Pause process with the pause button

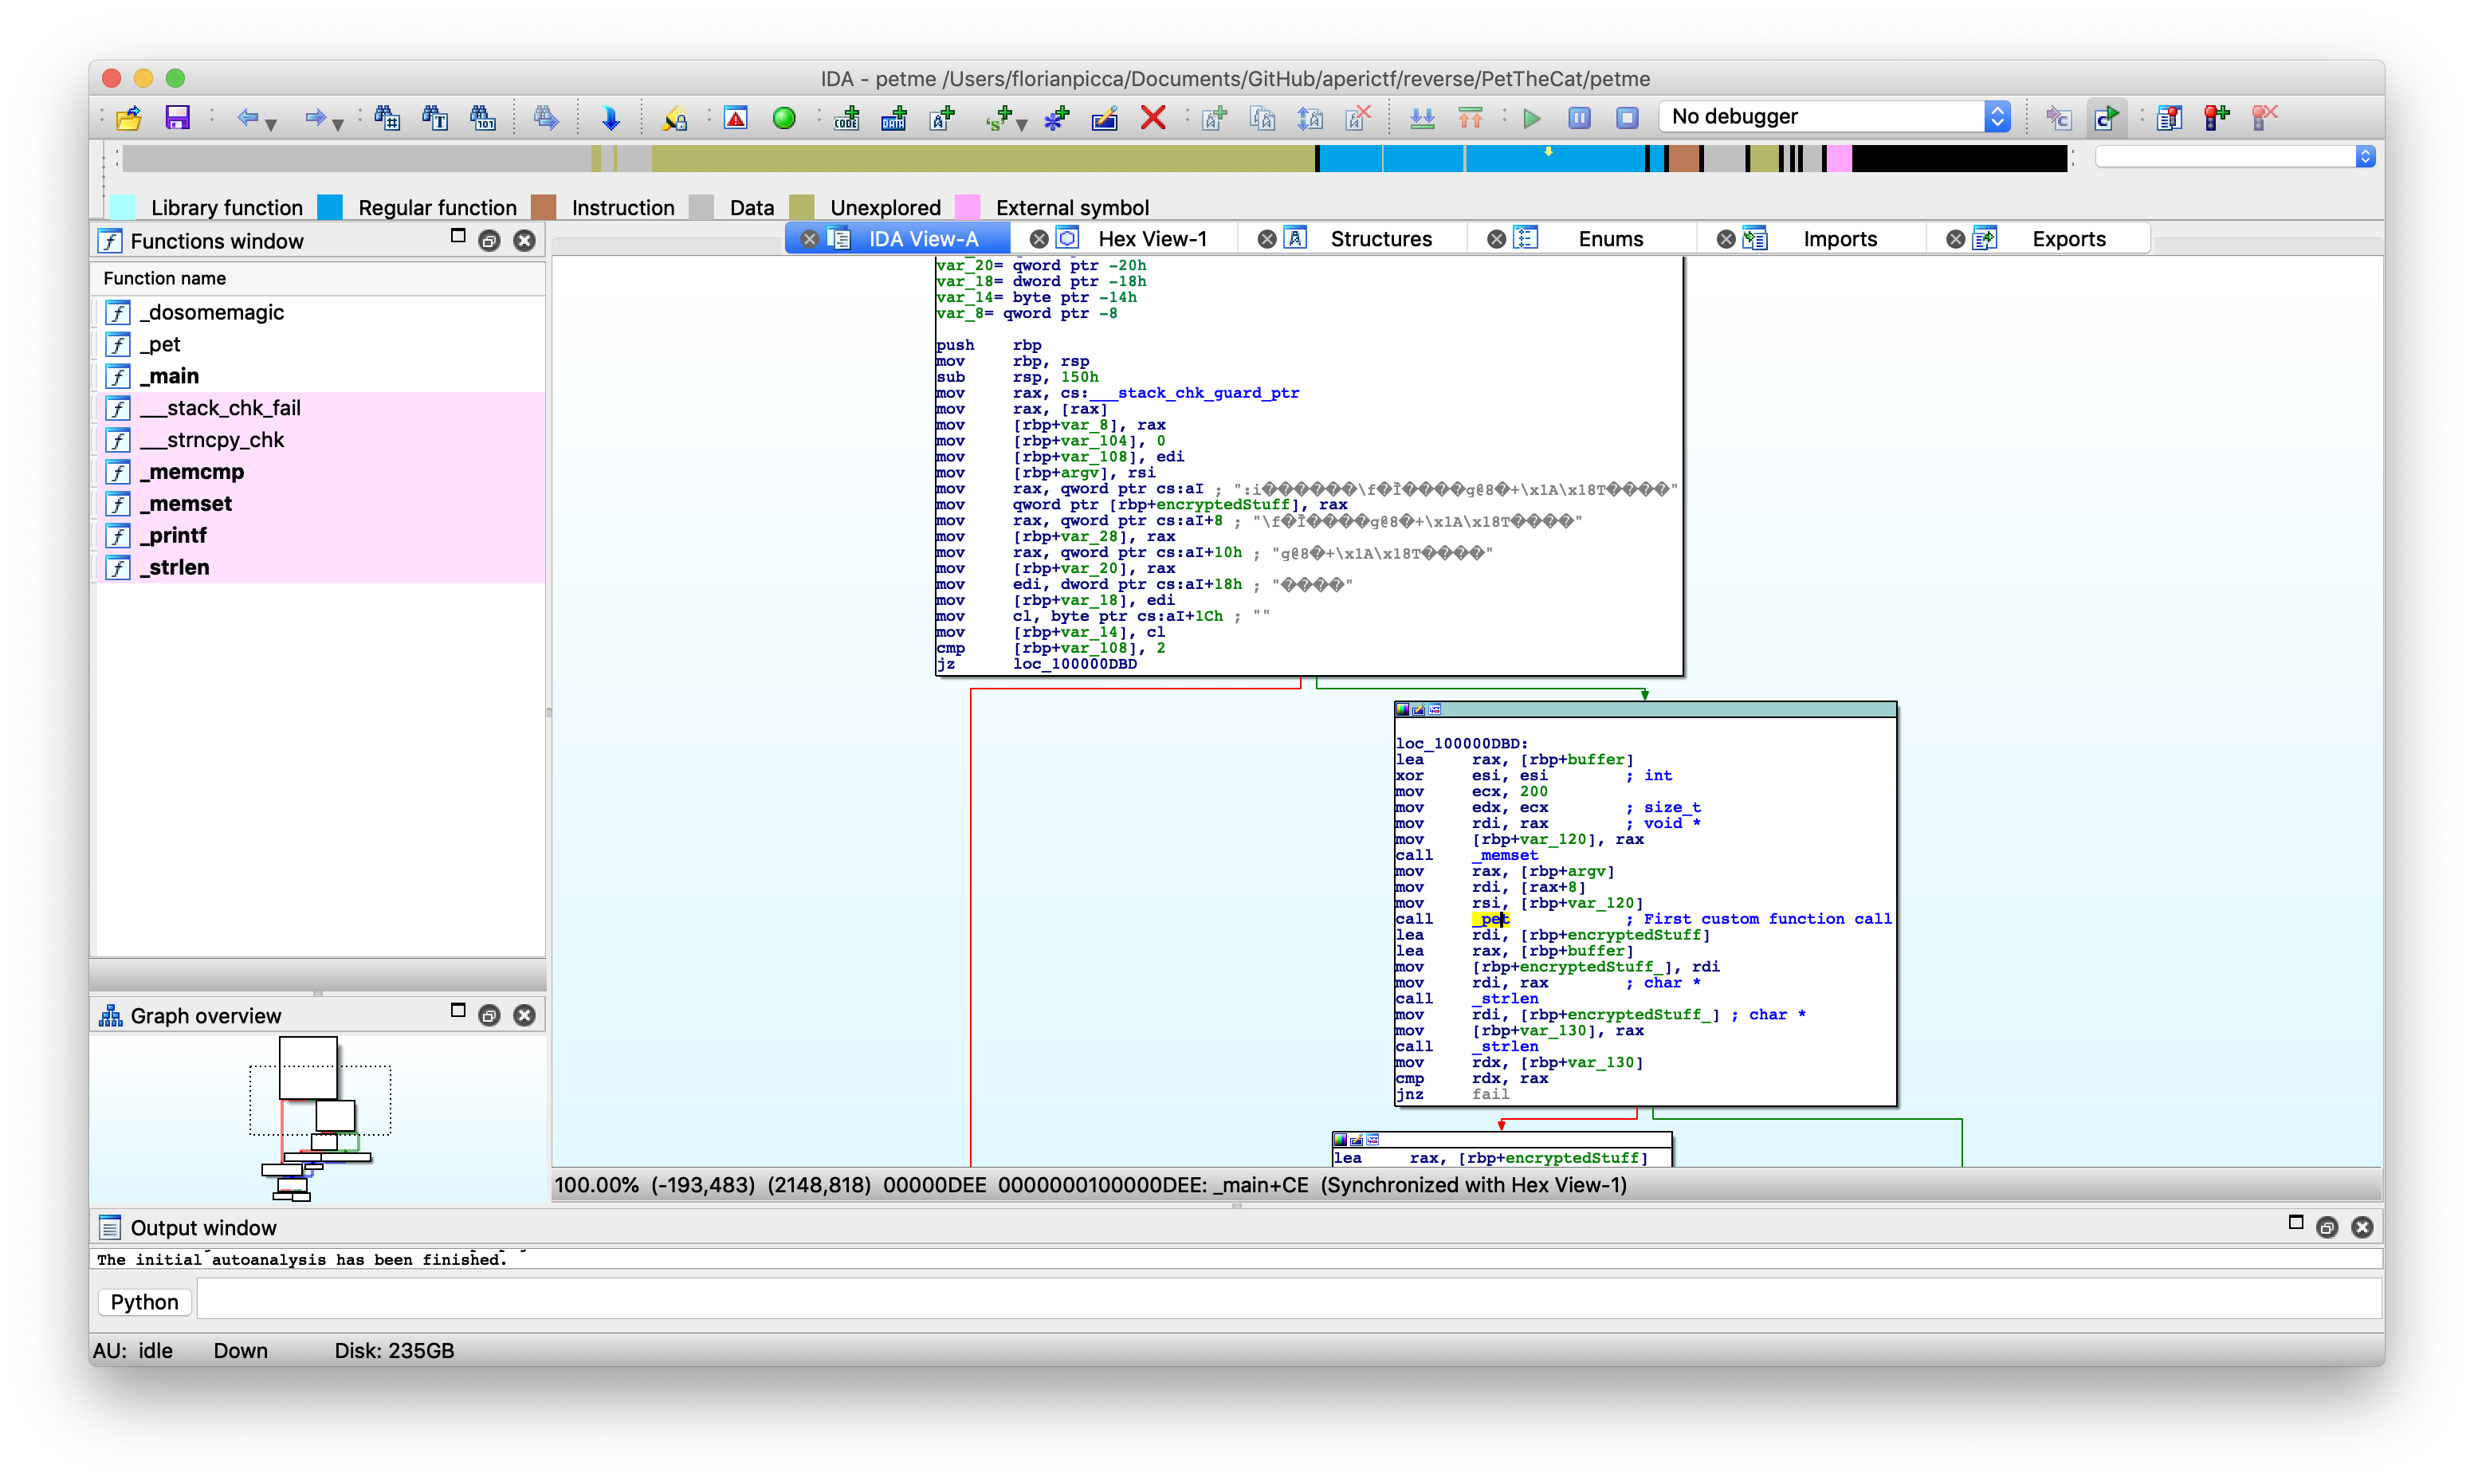[x=1579, y=118]
